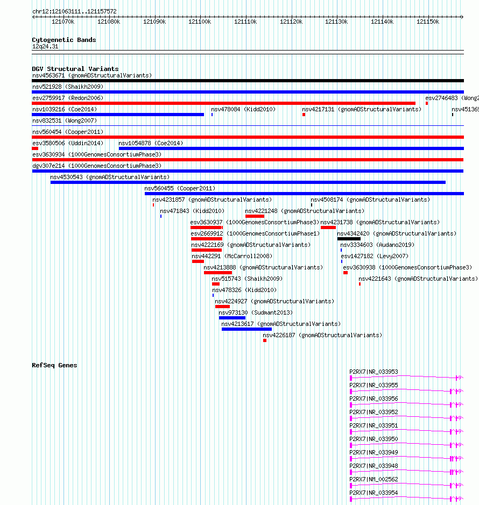Open P2RX7|NR_033954 transcript label
This screenshot has height=505, width=479.
coord(374,493)
